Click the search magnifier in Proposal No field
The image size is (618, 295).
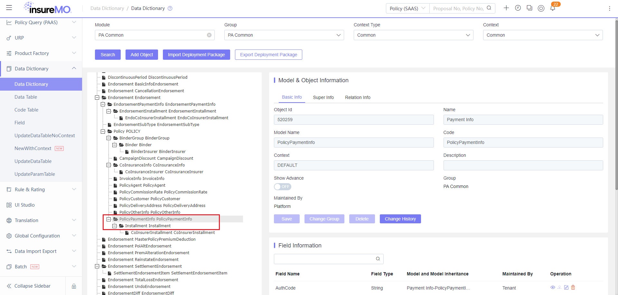tap(489, 8)
